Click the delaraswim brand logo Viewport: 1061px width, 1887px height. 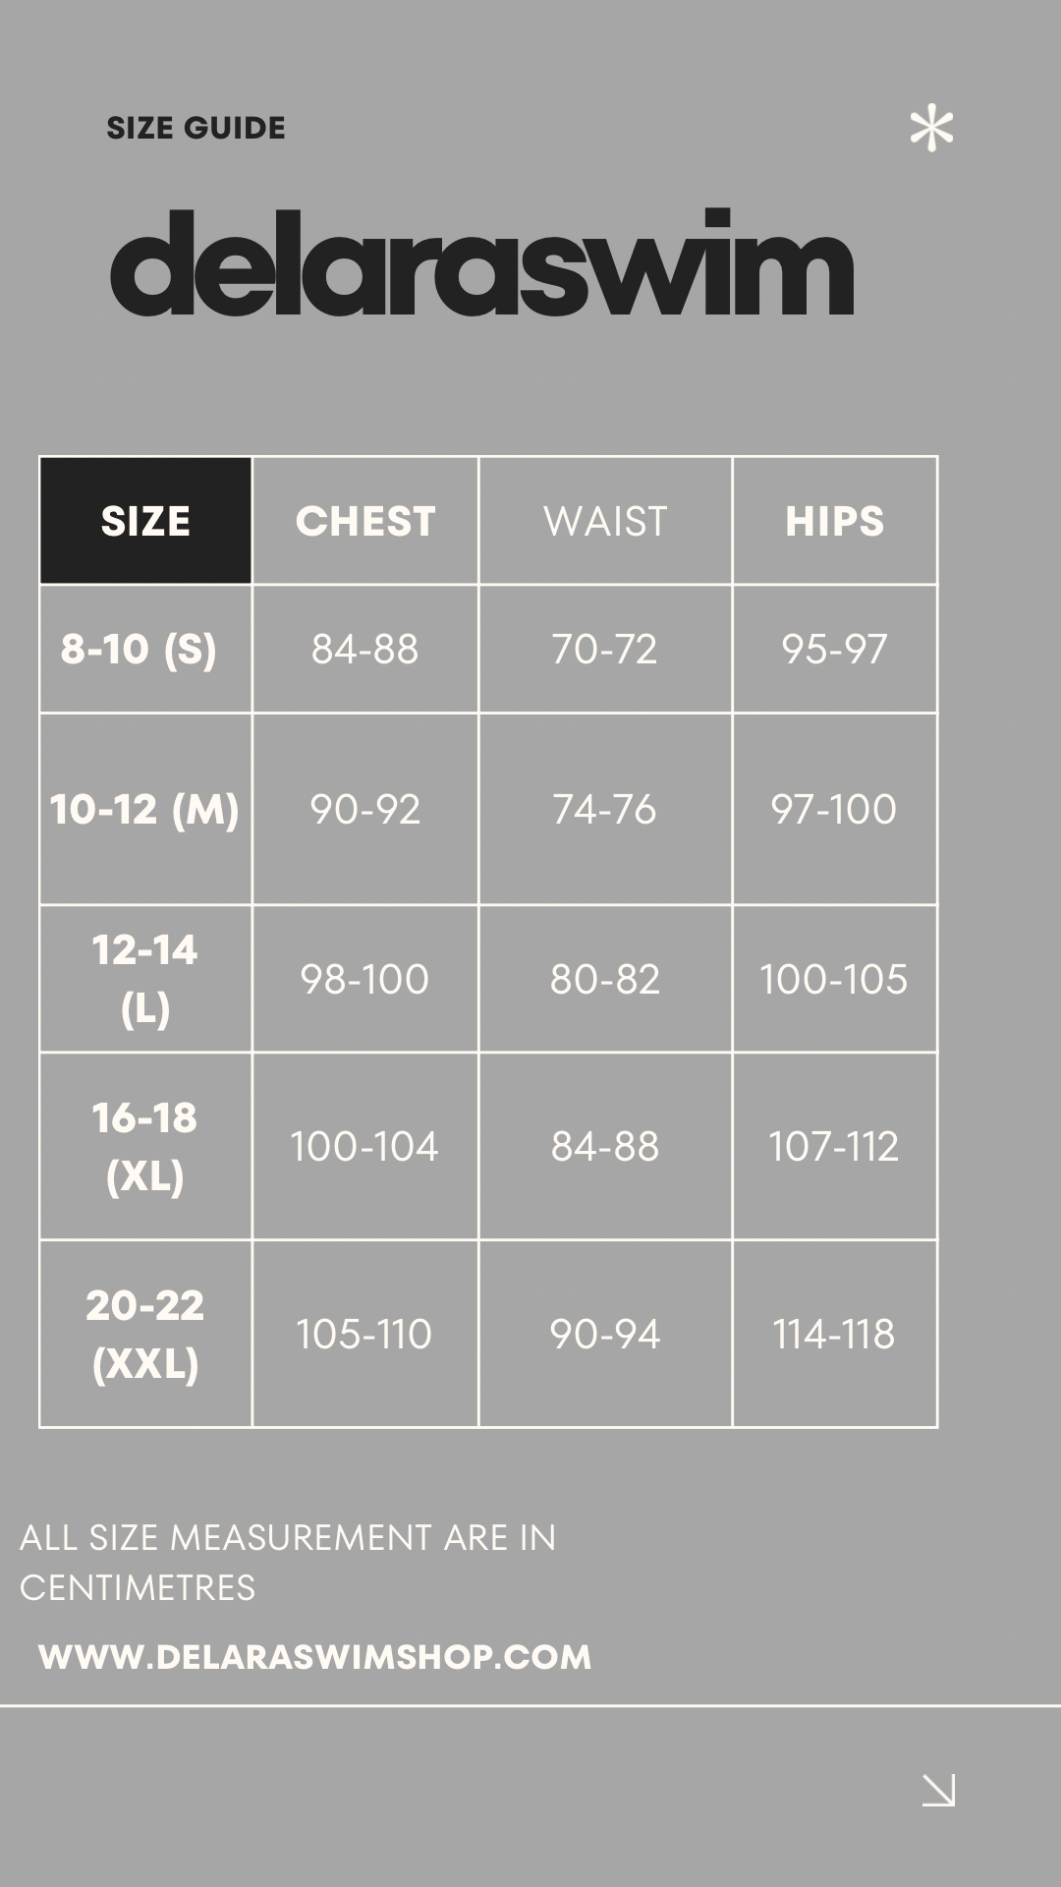click(x=482, y=263)
